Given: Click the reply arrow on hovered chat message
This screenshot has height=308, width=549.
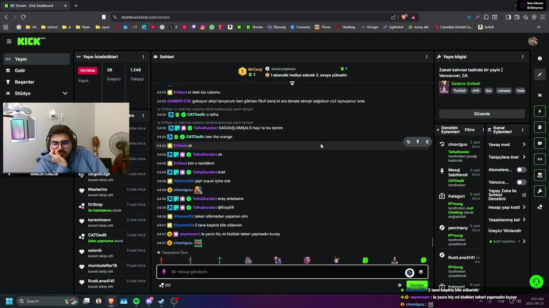Looking at the screenshot, I should [408, 142].
